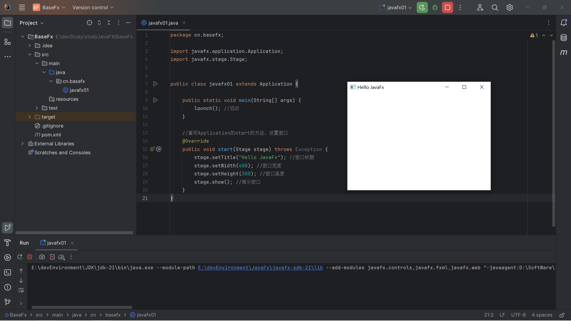Click 4 spaces indent setting
571x321 pixels.
pyautogui.click(x=542, y=315)
